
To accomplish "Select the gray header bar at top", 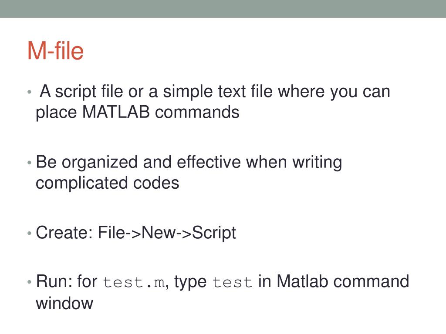I will point(223,9).
